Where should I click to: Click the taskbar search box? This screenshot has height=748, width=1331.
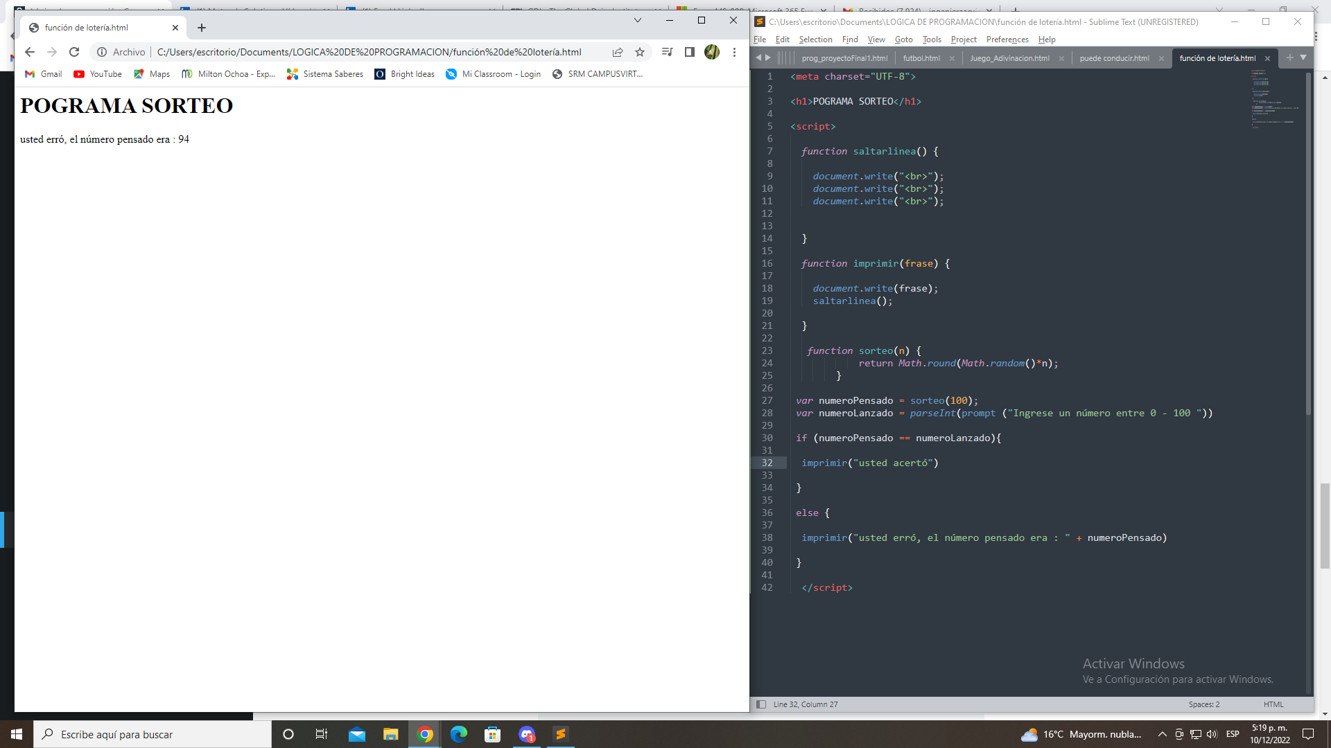(x=153, y=734)
